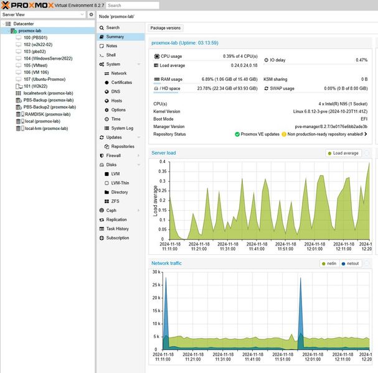Click the Options gear icon
This screenshot has width=378, height=373.
106,110
